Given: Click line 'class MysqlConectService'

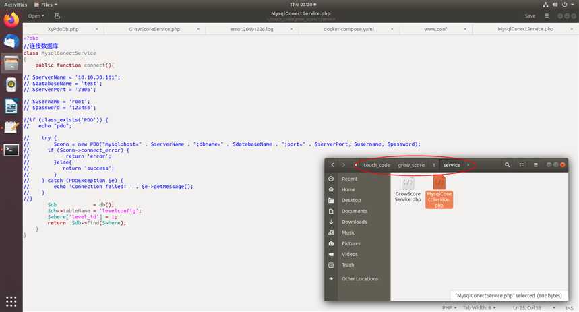Looking at the screenshot, I should (59, 53).
